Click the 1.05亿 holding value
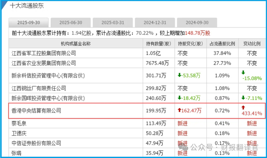 pos(153,53)
